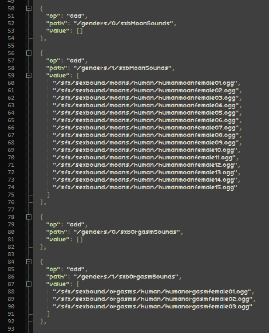
Task: Click the "value" key on line 81
Action: 58,240
